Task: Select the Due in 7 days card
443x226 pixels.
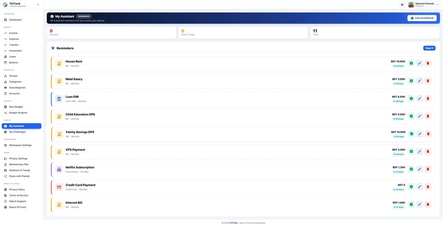Action: click(x=243, y=32)
